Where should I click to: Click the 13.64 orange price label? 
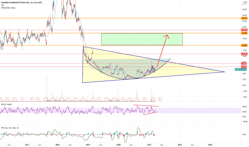click(244, 45)
